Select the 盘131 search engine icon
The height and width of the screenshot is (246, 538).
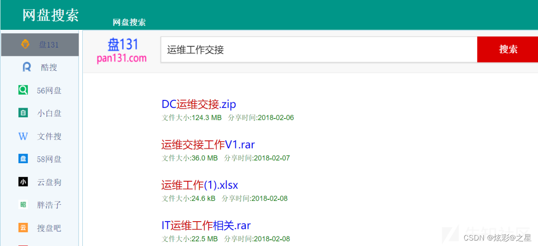click(x=25, y=44)
